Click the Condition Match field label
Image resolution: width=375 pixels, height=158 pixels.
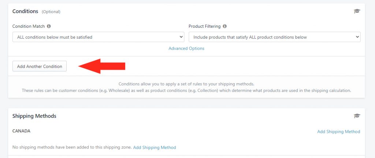[29, 26]
